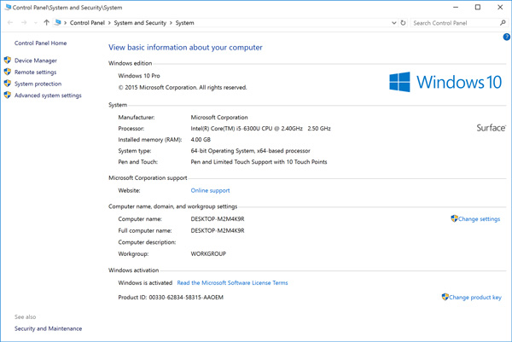The image size is (512, 342).
Task: Select the 64-bit Operating System text
Action: point(250,151)
